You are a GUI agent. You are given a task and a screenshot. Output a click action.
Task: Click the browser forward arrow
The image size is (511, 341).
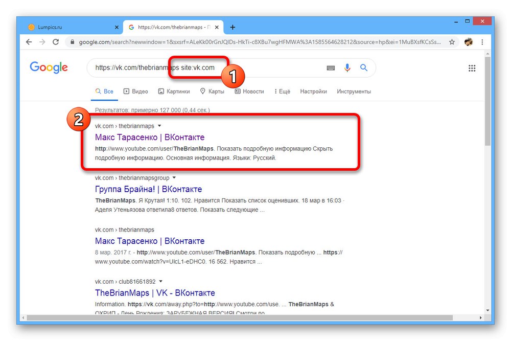click(42, 42)
